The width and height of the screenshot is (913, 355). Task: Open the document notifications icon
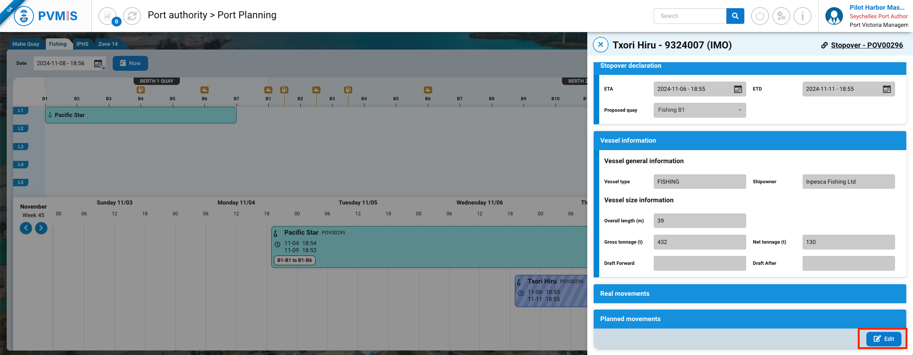click(x=108, y=16)
